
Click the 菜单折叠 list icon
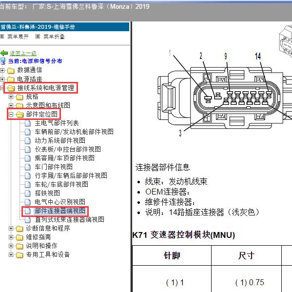click(38, 36)
